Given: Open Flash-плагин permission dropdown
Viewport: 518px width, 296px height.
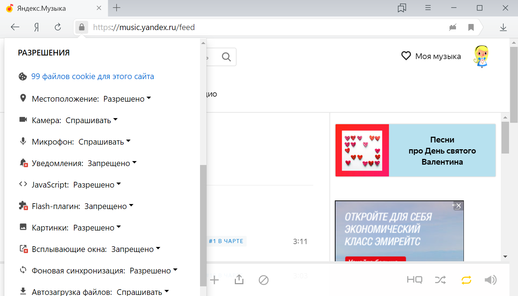Looking at the screenshot, I should (109, 206).
